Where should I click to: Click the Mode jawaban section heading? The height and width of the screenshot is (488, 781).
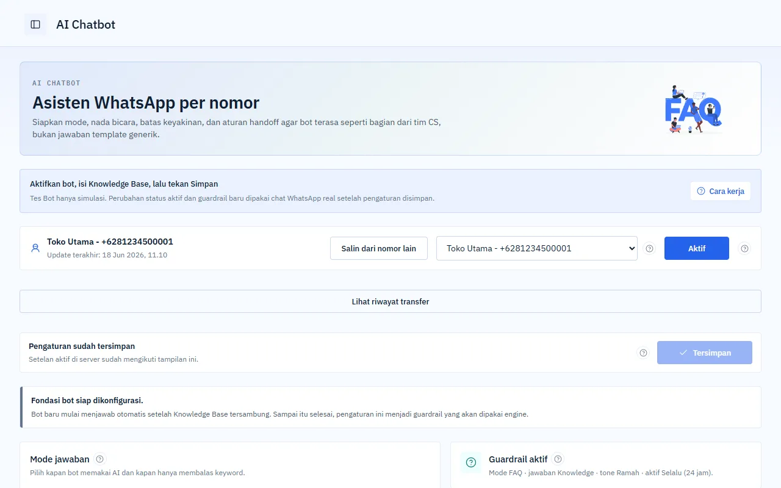[x=60, y=459]
